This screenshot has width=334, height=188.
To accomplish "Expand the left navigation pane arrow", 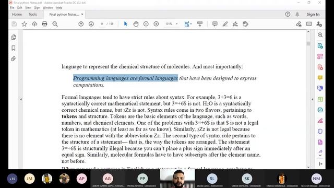I will tap(21, 99).
